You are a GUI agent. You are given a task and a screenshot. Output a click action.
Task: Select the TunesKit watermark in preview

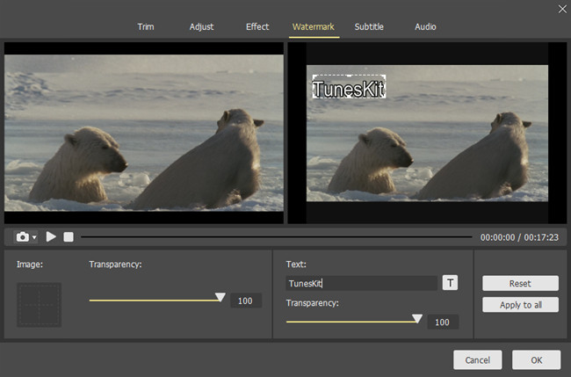pyautogui.click(x=349, y=87)
